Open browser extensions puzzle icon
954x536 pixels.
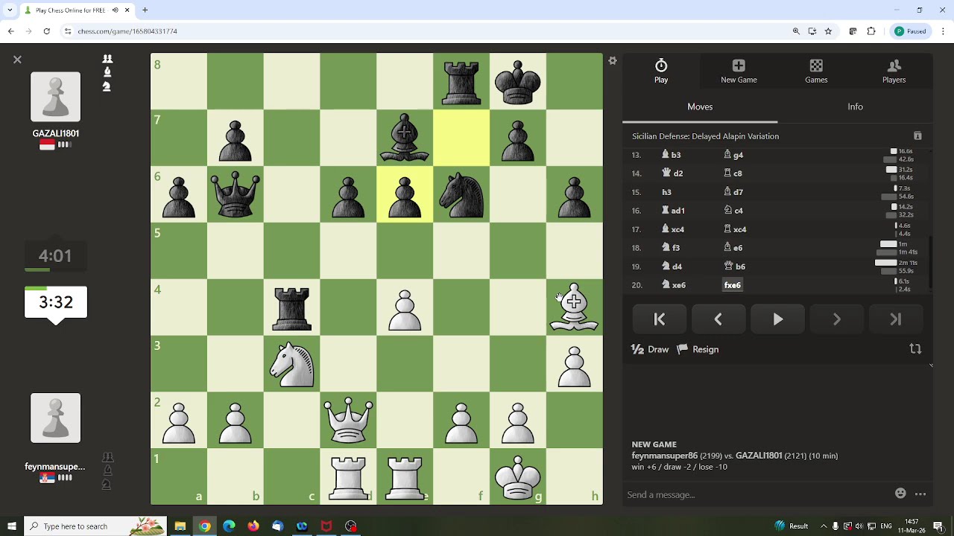[x=871, y=31]
